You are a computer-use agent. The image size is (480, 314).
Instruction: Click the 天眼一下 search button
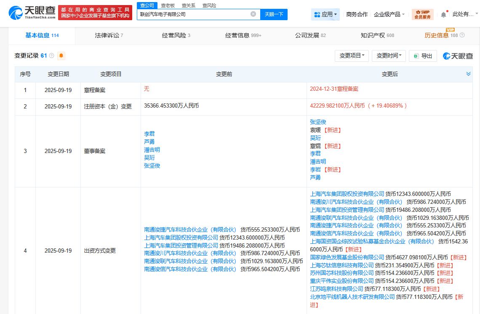pos(275,14)
